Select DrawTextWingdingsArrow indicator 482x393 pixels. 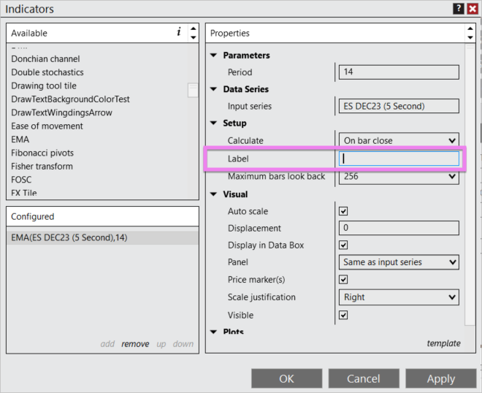pyautogui.click(x=62, y=112)
